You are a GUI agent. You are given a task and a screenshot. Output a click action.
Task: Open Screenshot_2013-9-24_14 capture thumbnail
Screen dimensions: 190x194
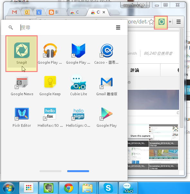[164, 135]
